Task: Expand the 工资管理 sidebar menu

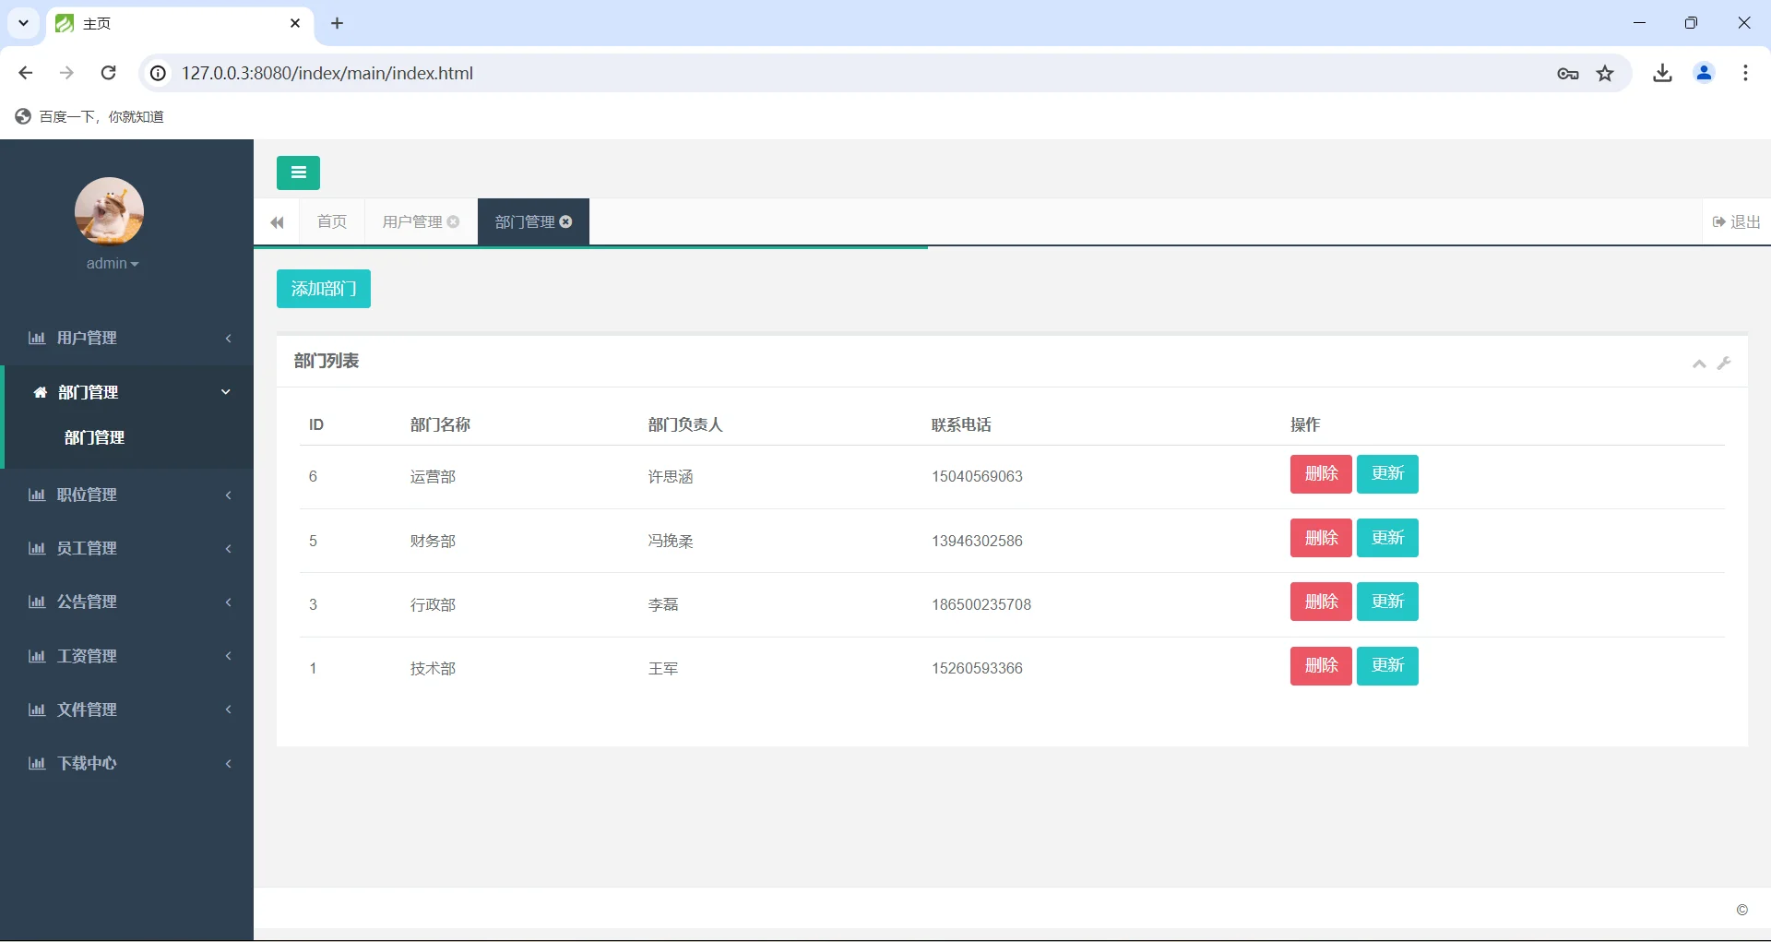Action: click(x=127, y=656)
